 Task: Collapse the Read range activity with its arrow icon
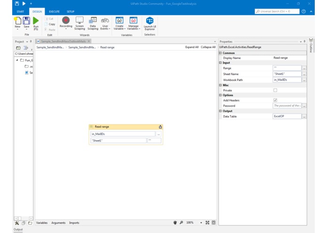tap(160, 126)
